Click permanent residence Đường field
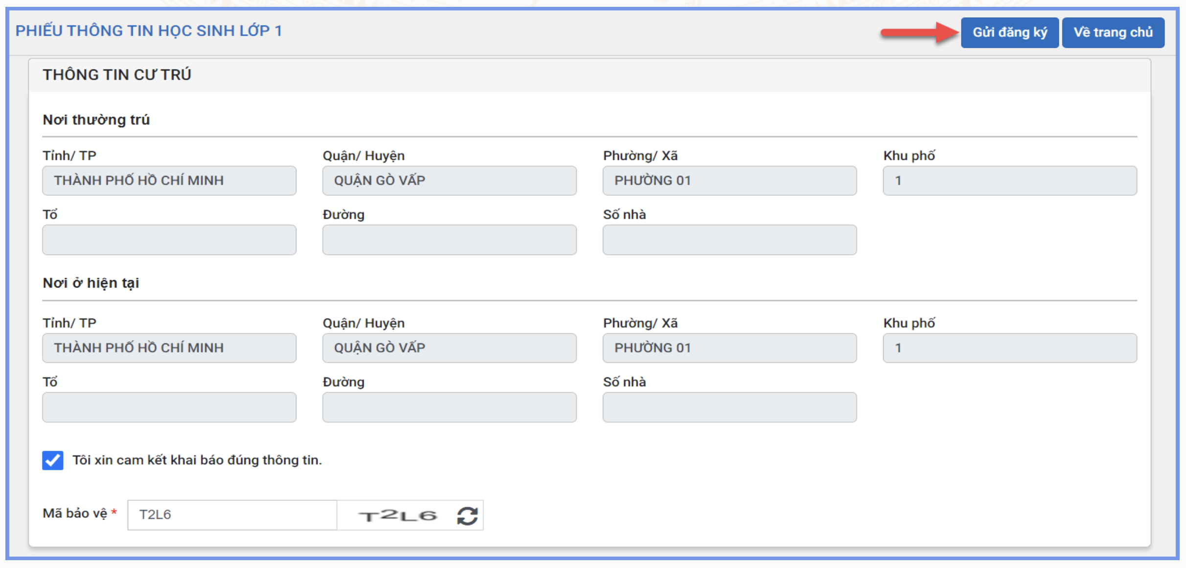This screenshot has width=1186, height=568. [x=449, y=240]
